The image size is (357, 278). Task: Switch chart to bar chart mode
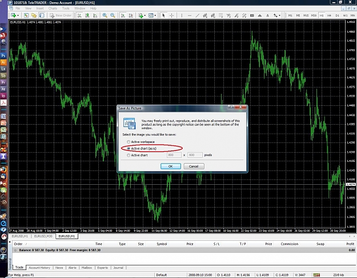[79, 15]
